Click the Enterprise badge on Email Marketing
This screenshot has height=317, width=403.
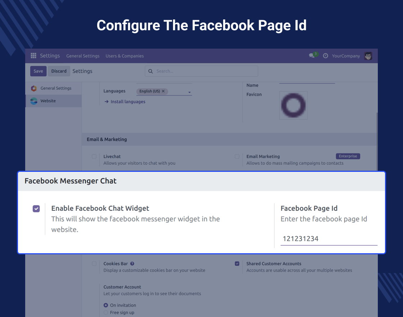[348, 156]
